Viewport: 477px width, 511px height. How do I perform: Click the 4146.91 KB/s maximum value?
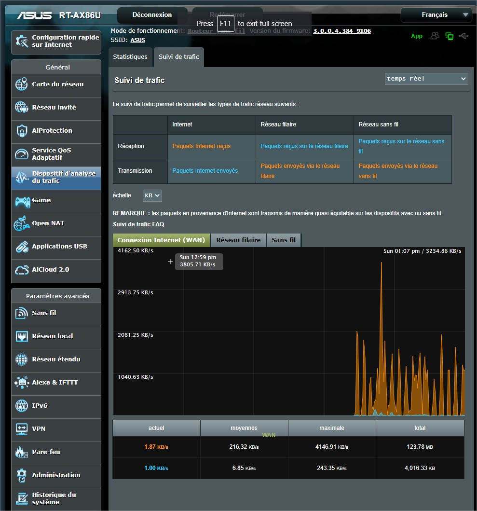332,447
